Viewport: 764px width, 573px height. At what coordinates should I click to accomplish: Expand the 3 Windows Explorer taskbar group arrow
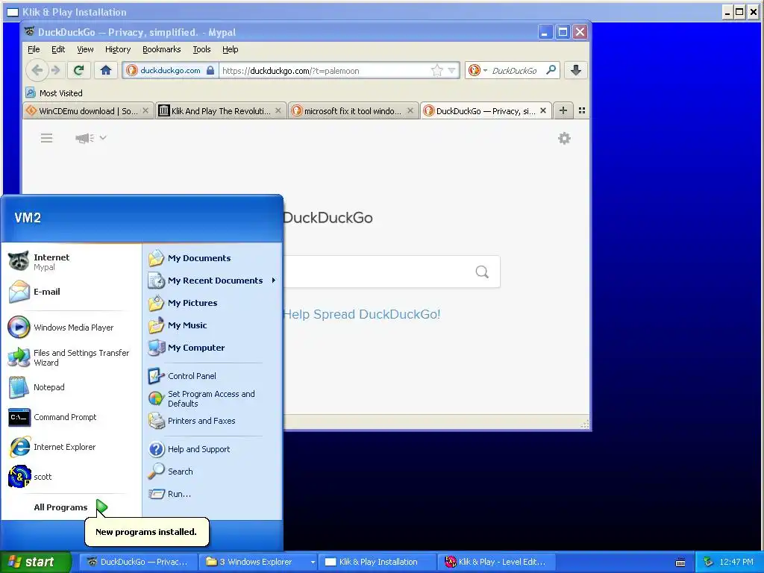(313, 562)
